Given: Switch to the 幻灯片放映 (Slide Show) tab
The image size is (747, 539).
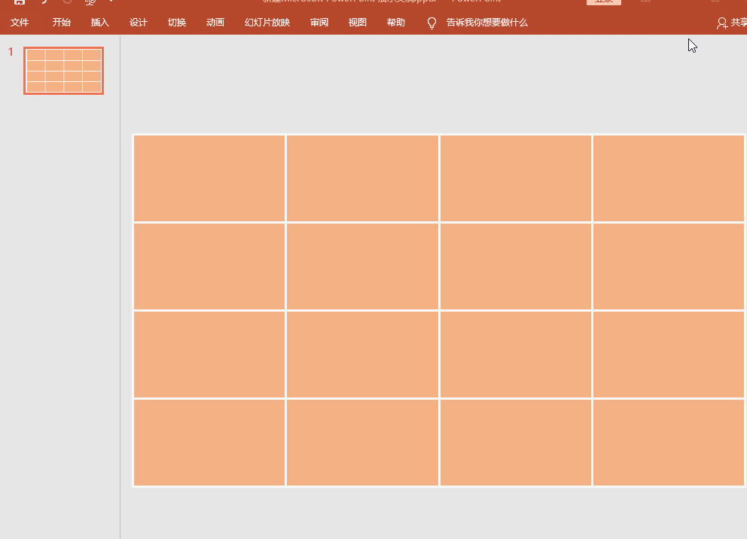Looking at the screenshot, I should (267, 23).
